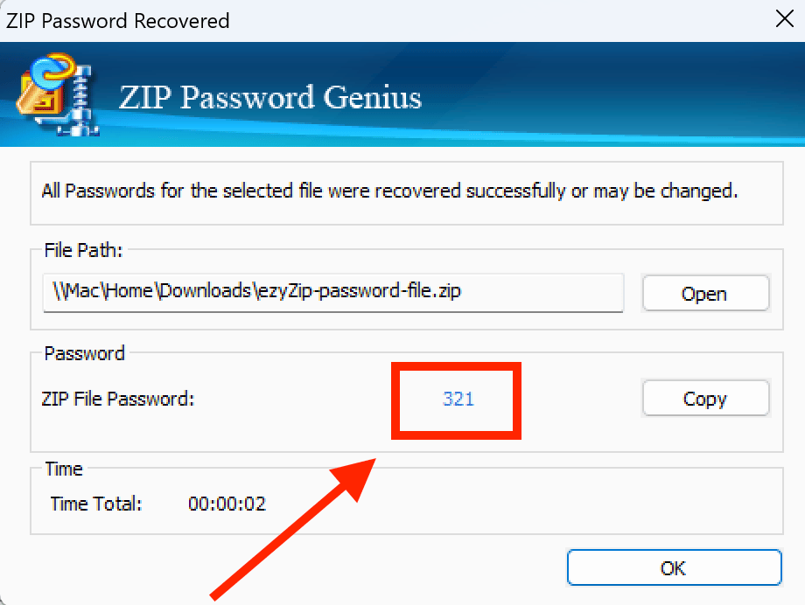Select the file path ending in ezyZip-password-file.zip

(332, 293)
